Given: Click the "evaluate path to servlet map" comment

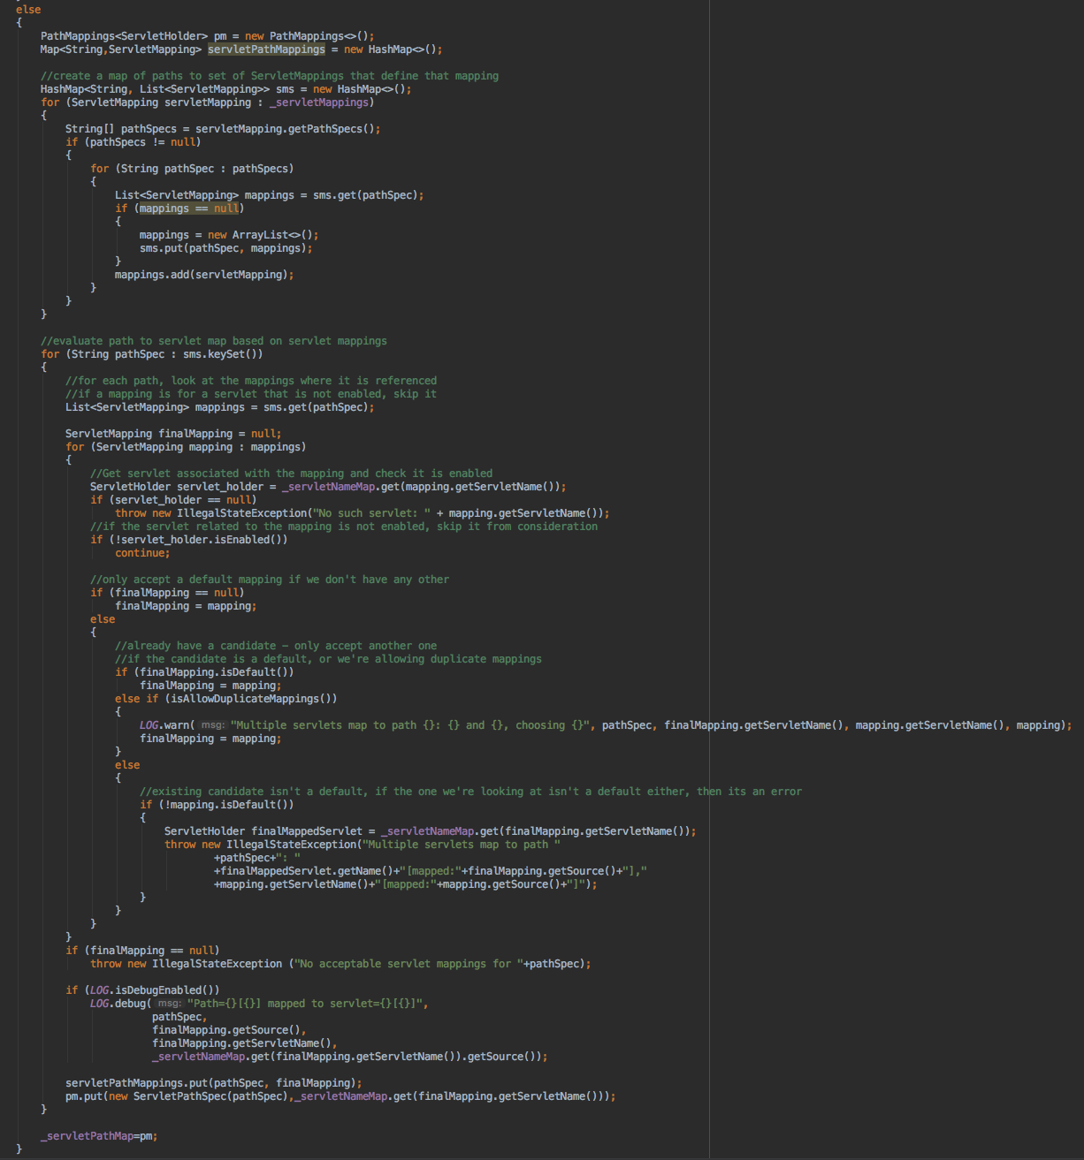Looking at the screenshot, I should 213,341.
